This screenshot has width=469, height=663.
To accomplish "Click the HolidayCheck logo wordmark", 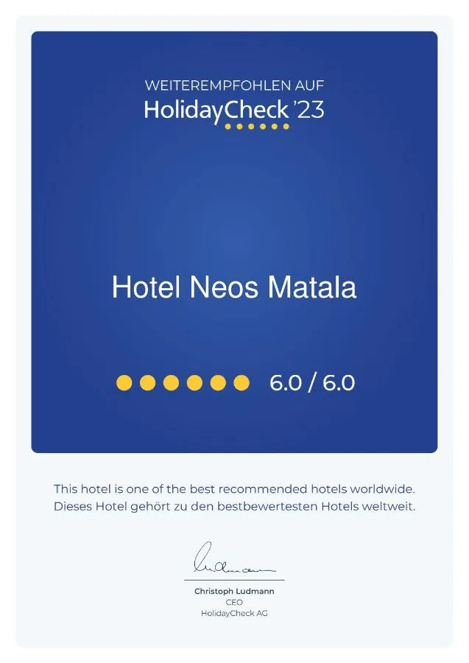I will pos(216,110).
